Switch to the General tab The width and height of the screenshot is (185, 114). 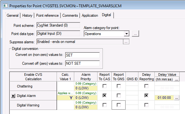13,15
